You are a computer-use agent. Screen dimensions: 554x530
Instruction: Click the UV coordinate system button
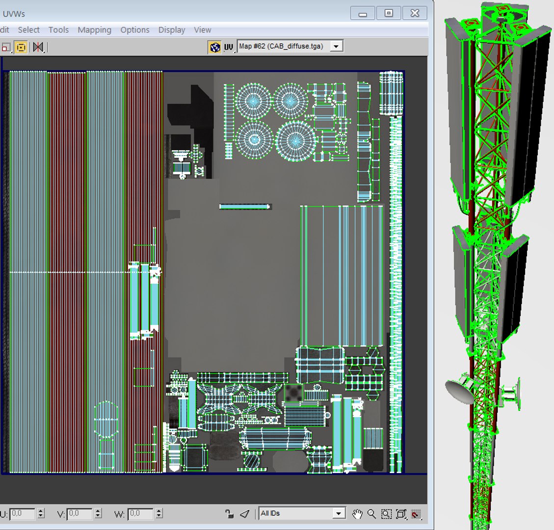click(x=229, y=47)
